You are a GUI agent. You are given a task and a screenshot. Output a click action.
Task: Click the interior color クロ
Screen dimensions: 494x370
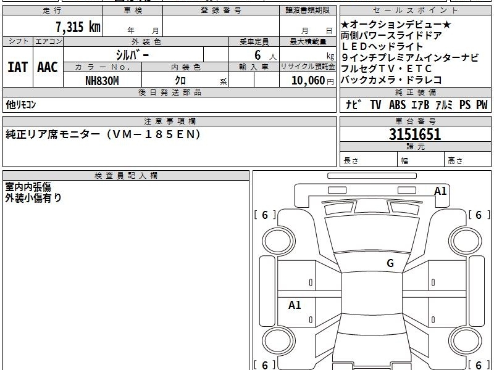pyautogui.click(x=180, y=81)
